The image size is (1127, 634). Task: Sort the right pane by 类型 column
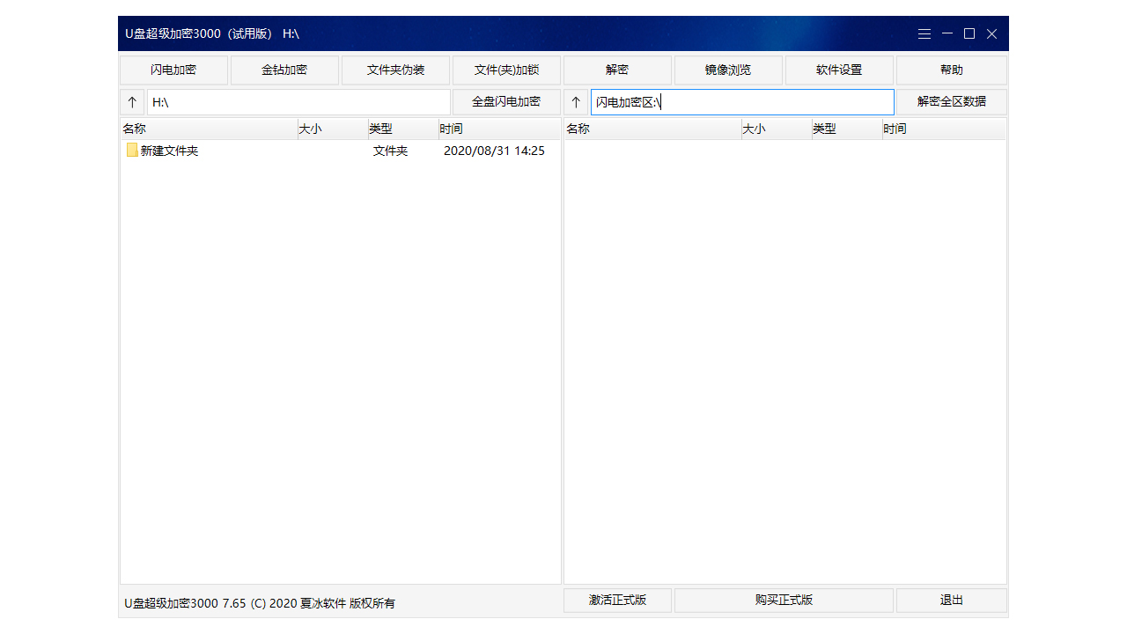point(847,129)
